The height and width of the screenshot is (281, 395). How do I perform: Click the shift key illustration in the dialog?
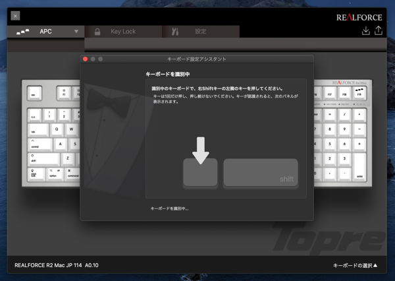(x=261, y=173)
